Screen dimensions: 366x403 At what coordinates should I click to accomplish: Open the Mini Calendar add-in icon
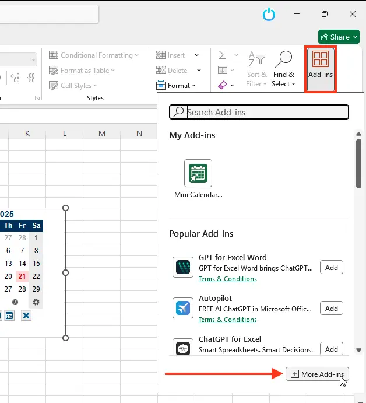(x=198, y=173)
